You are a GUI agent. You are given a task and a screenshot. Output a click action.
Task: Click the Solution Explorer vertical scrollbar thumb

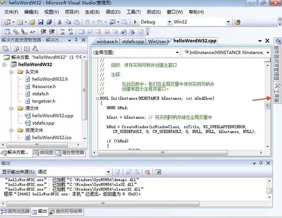(x=84, y=90)
